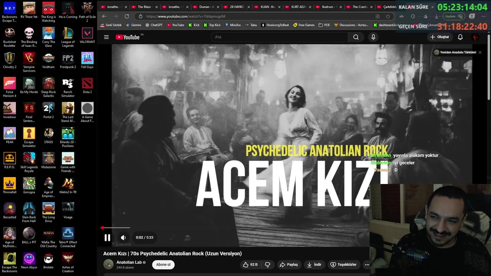Open the RV There Yet desktop icon
Viewport: 491px width, 276px height.
pyautogui.click(x=29, y=11)
